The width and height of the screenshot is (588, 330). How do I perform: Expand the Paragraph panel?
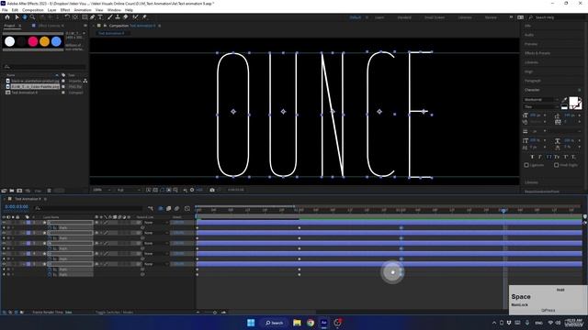(533, 81)
